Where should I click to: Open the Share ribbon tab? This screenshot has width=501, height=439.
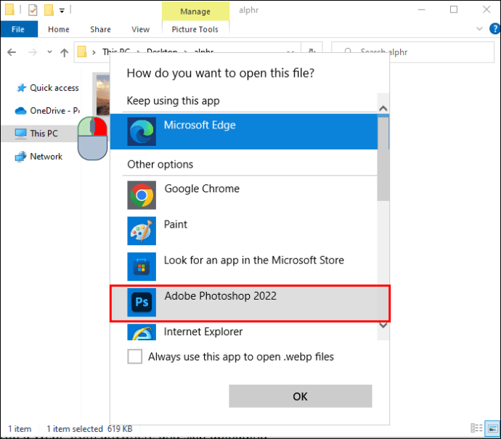pos(100,29)
